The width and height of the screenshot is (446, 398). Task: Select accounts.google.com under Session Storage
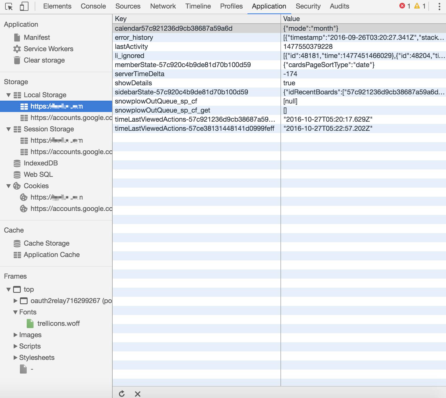coord(71,152)
